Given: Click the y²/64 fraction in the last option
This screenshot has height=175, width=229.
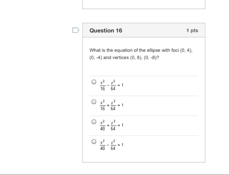Looking at the screenshot, I should point(113,145).
